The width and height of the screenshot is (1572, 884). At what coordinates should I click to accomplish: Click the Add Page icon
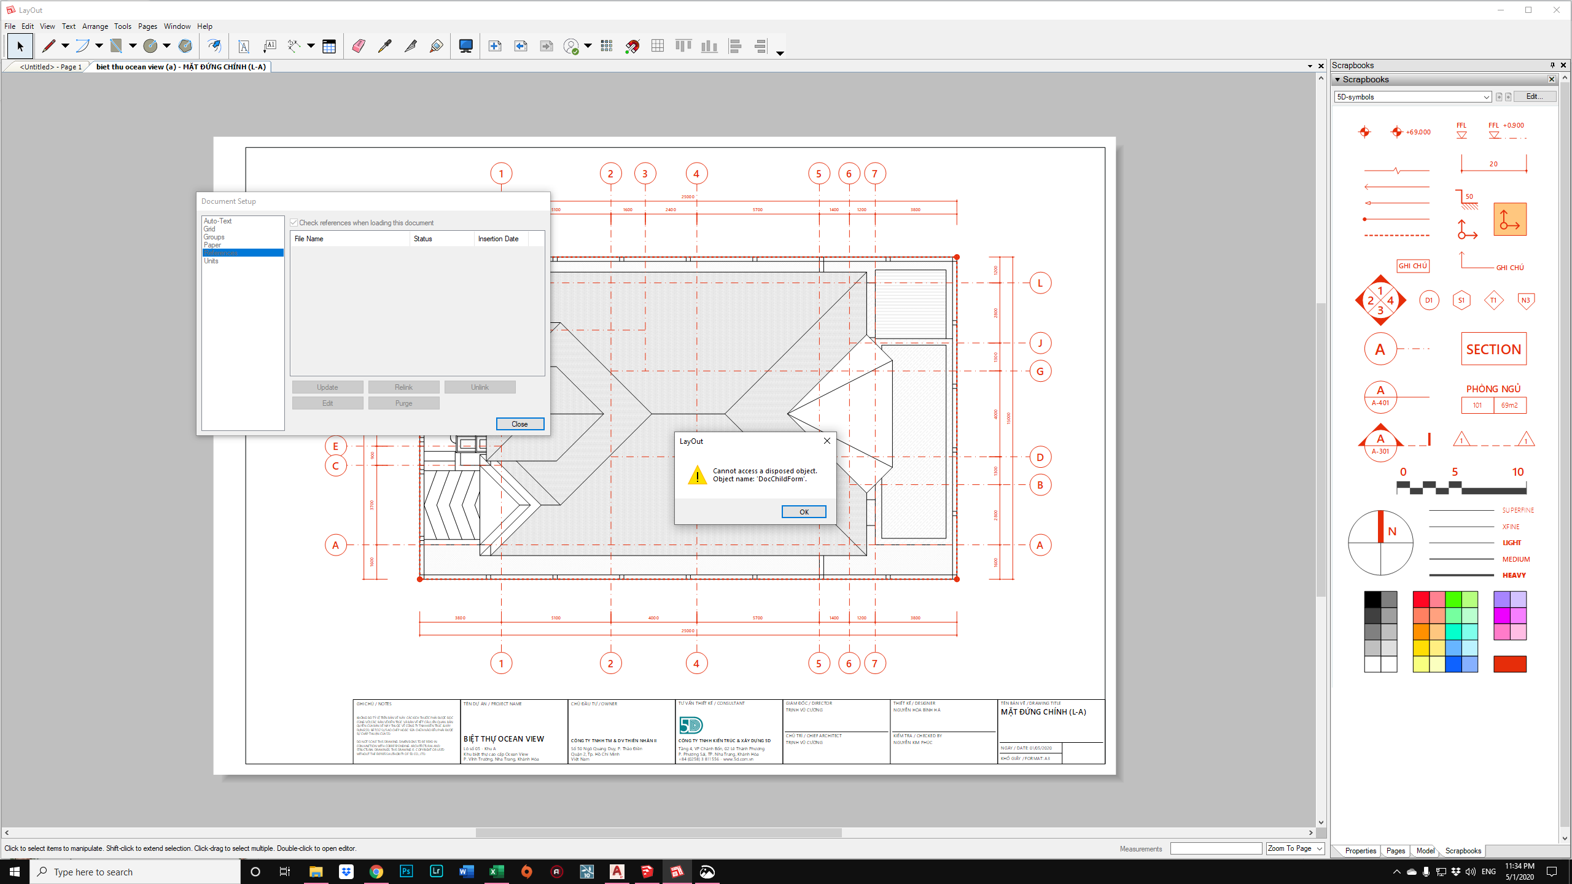click(x=495, y=46)
